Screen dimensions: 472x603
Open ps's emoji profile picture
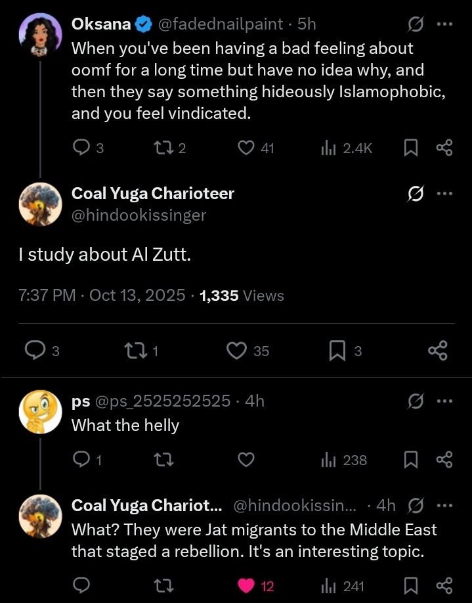[41, 413]
